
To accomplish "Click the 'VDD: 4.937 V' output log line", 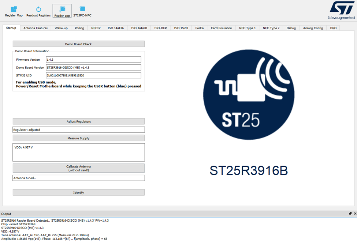I will click(x=10, y=231).
